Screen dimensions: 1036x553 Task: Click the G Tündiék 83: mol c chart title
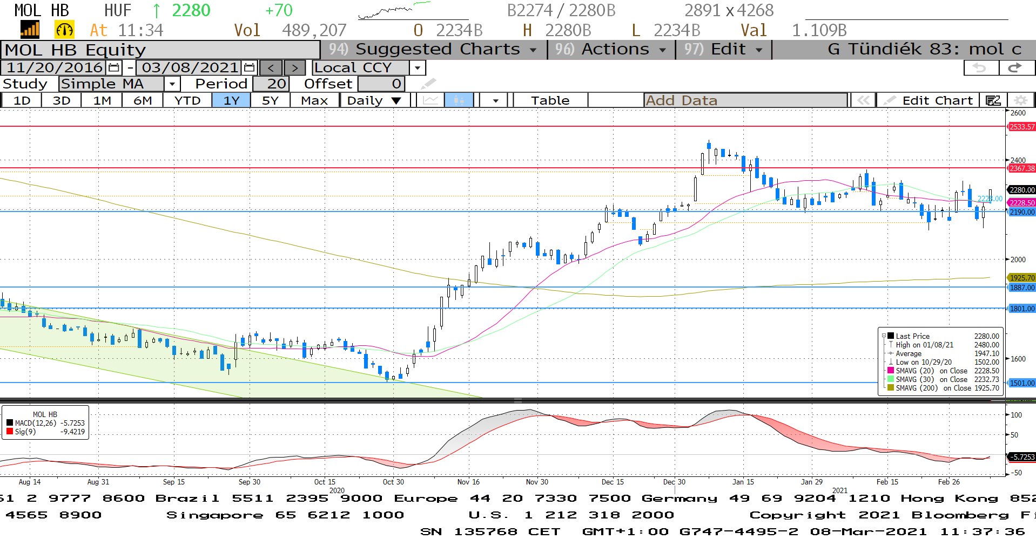(x=924, y=50)
